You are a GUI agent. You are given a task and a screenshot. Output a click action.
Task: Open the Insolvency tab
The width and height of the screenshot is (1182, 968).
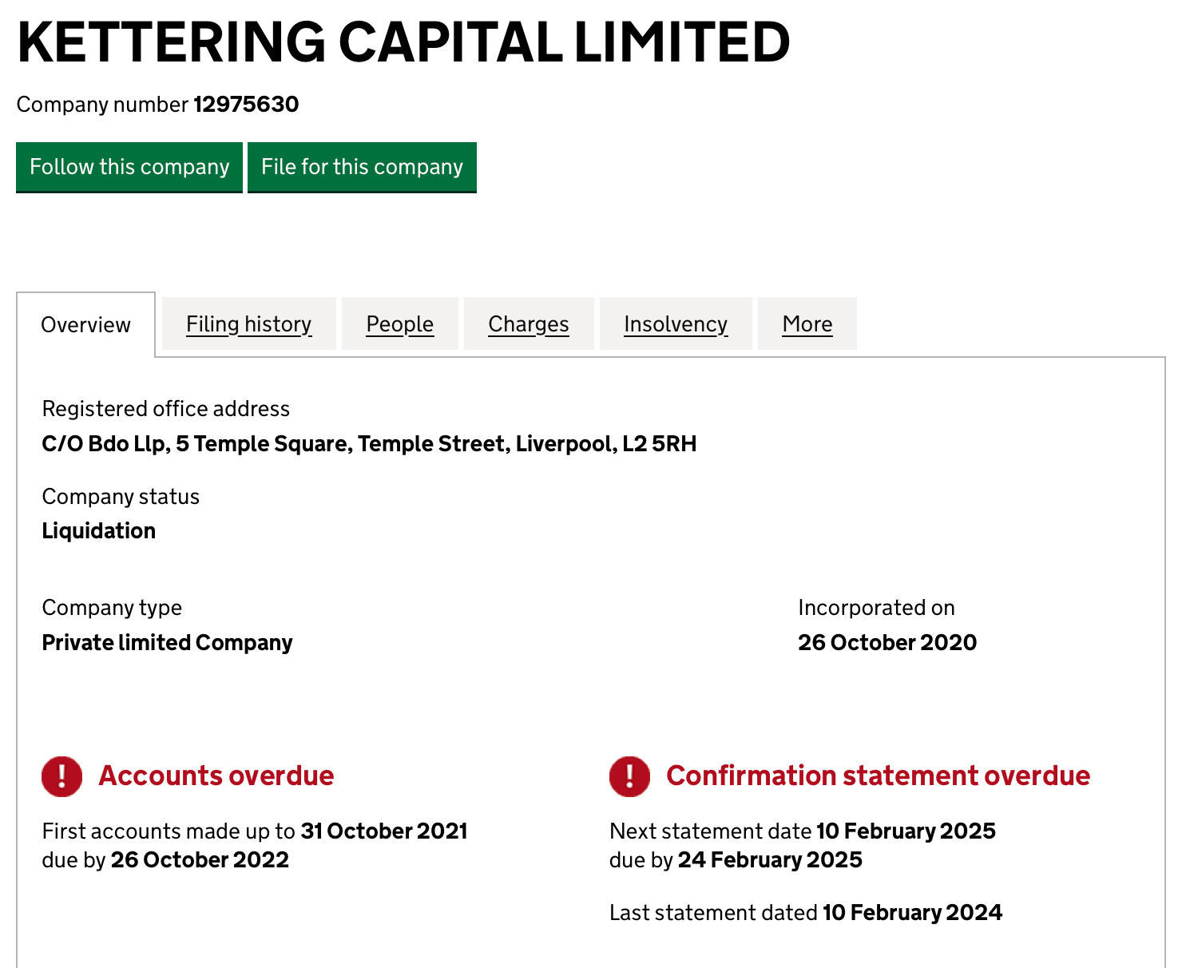675,324
